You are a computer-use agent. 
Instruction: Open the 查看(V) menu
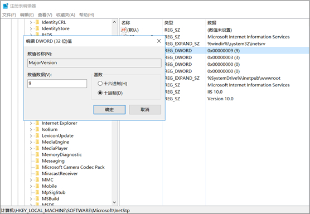[x=45, y=15]
